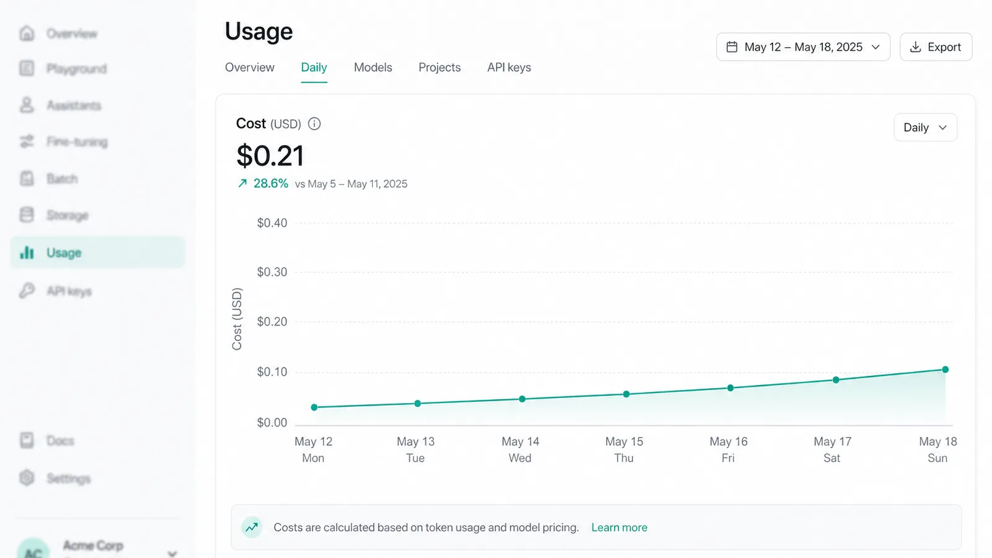Click the Usage page heading
The image size is (992, 558).
point(259,31)
